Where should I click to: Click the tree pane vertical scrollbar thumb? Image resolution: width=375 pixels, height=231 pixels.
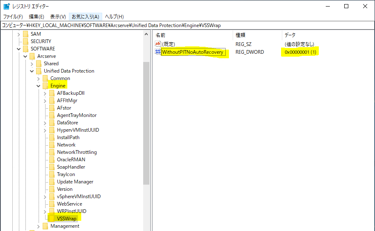[x=146, y=123]
